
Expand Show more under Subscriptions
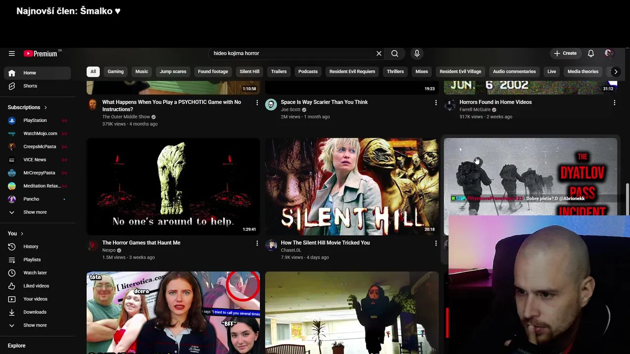(37, 212)
